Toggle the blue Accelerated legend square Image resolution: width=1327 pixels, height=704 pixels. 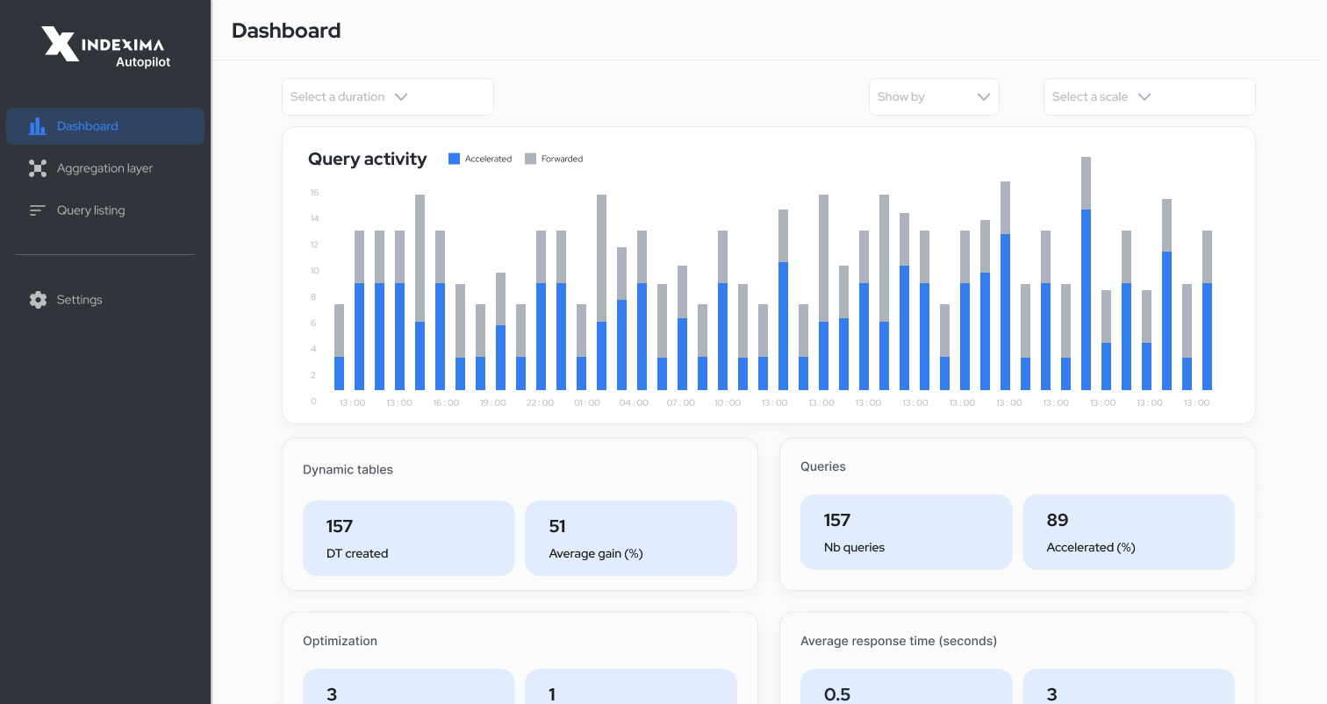[454, 159]
